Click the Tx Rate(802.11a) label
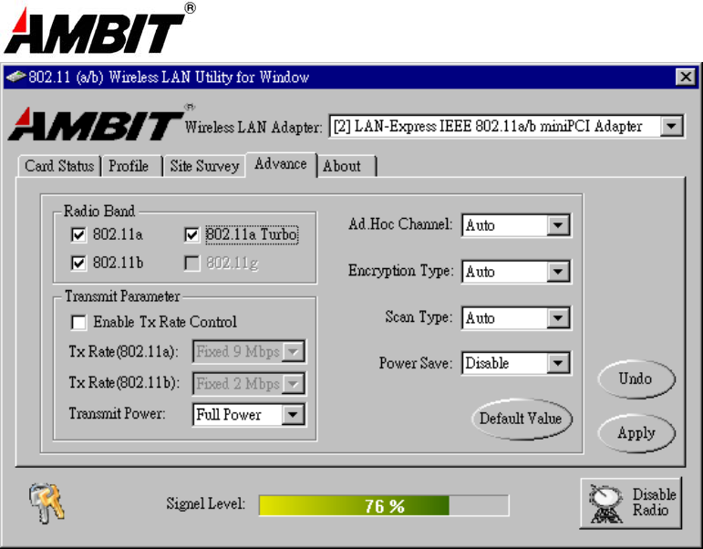The width and height of the screenshot is (703, 549). click(124, 351)
